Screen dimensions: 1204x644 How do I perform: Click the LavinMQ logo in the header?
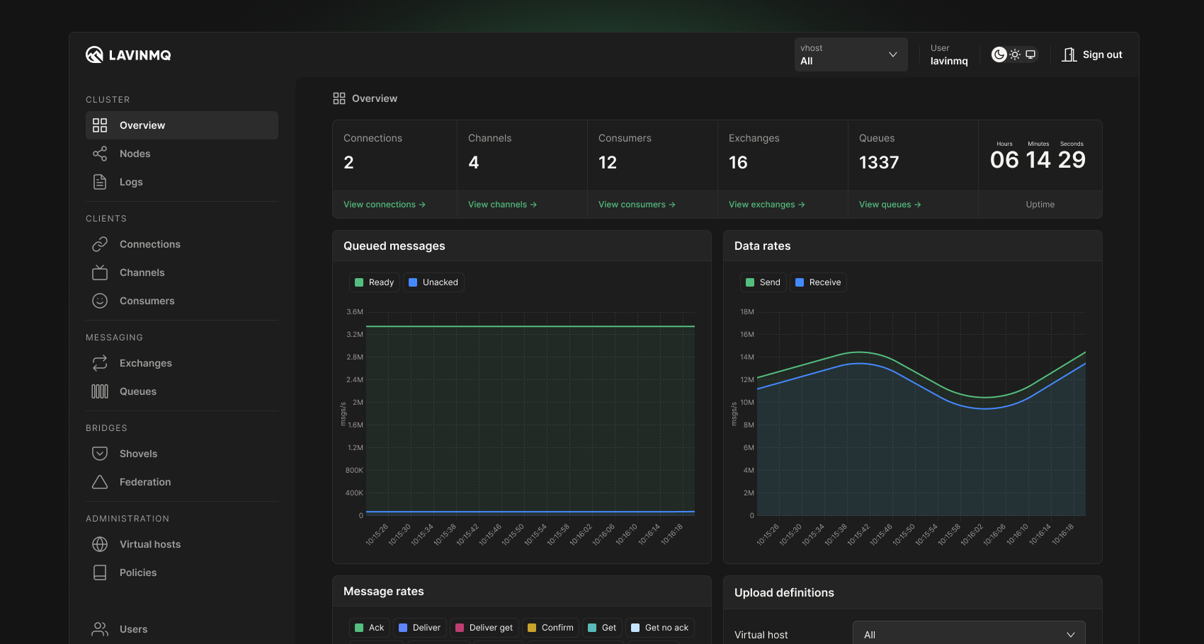[127, 54]
